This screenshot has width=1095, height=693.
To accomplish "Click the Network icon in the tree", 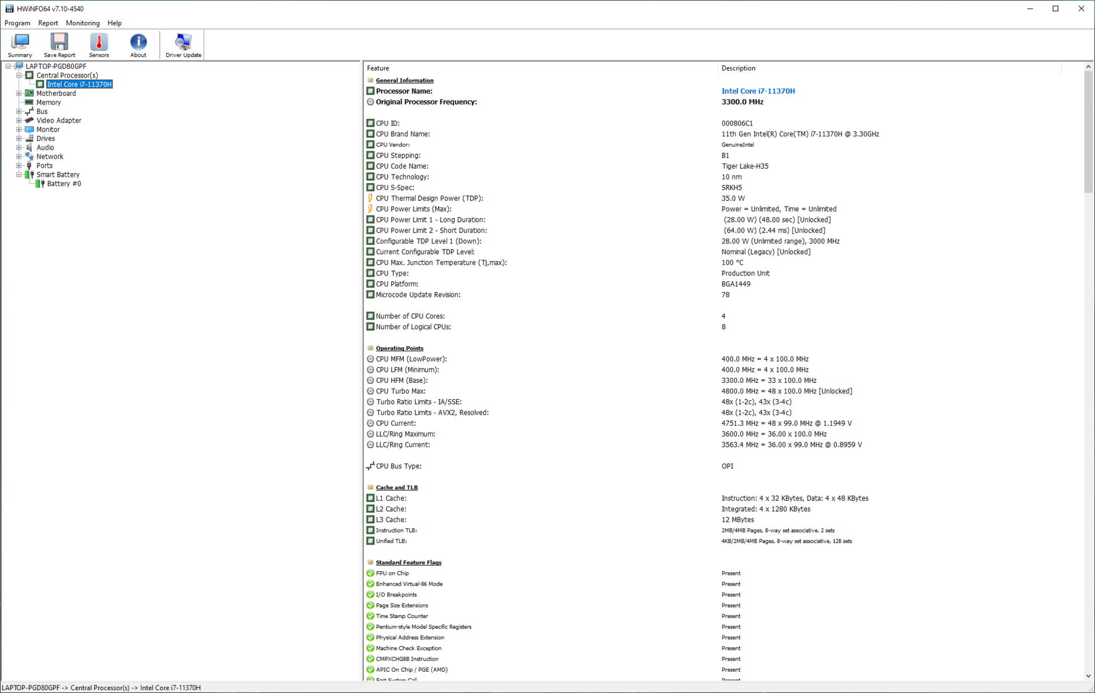I will 29,157.
